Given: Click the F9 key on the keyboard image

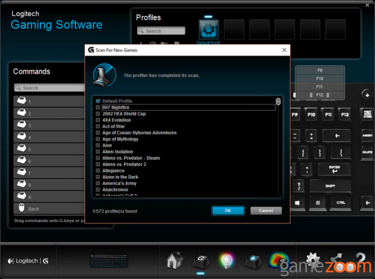Looking at the screenshot, I should tap(295, 115).
